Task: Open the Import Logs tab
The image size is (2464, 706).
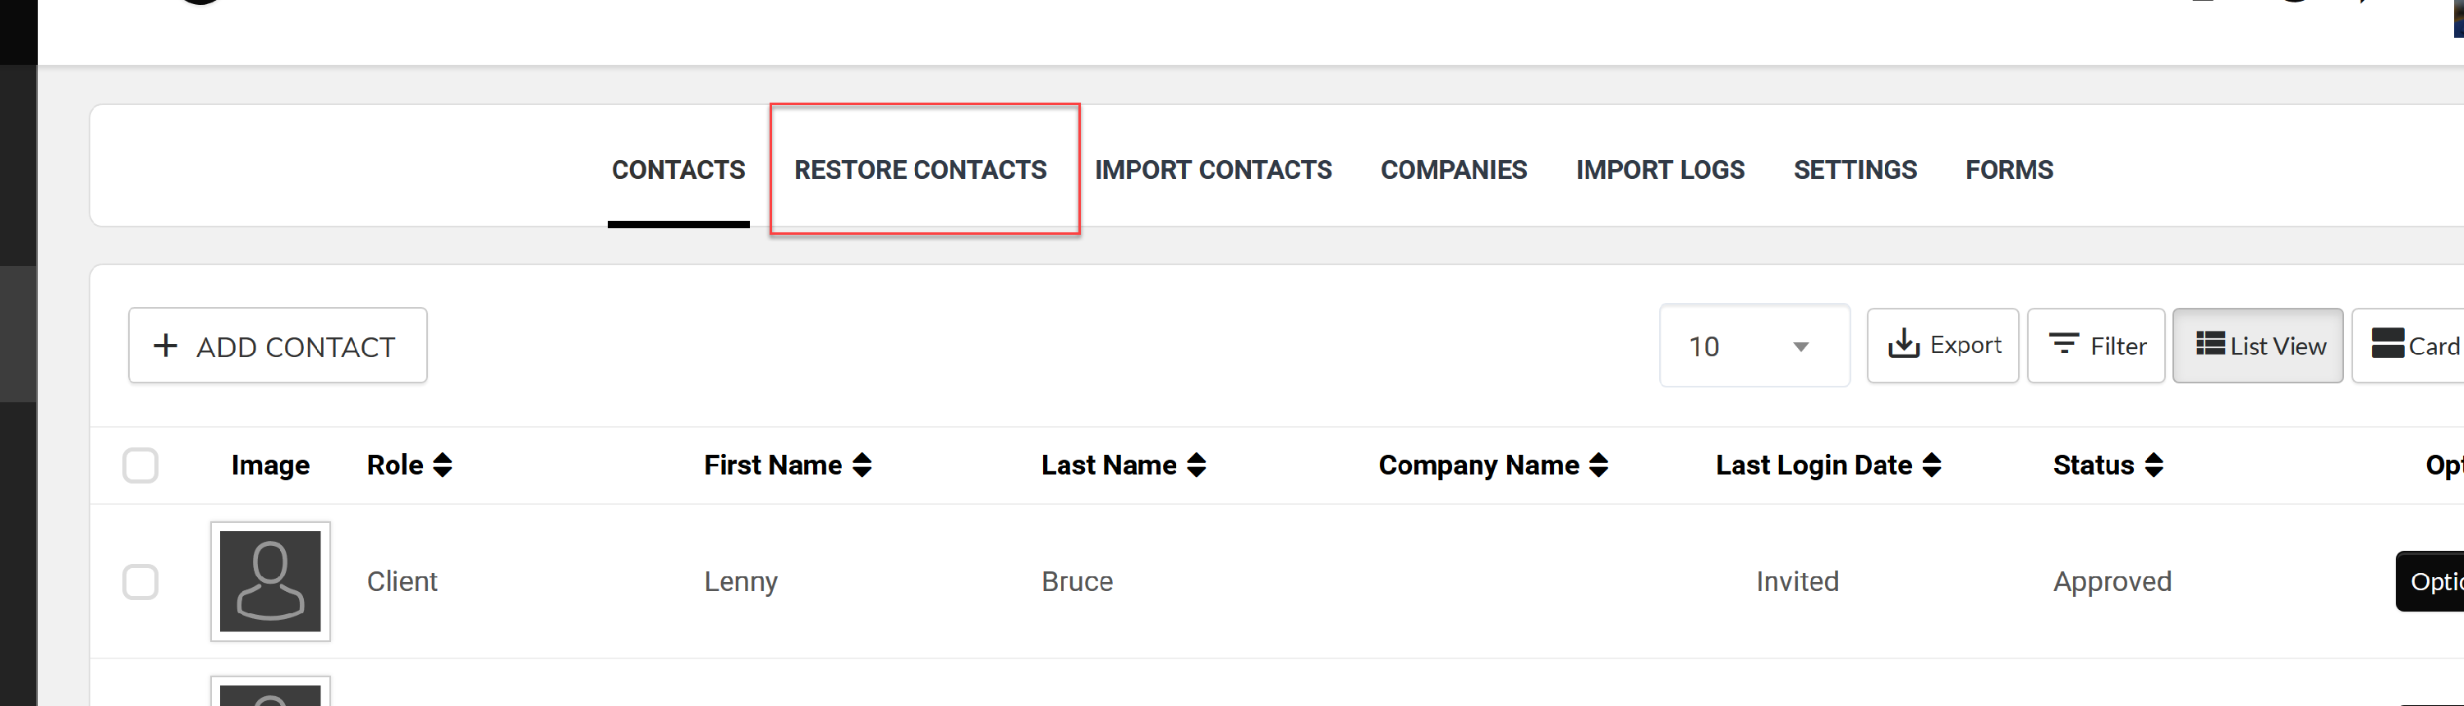Action: (1661, 169)
